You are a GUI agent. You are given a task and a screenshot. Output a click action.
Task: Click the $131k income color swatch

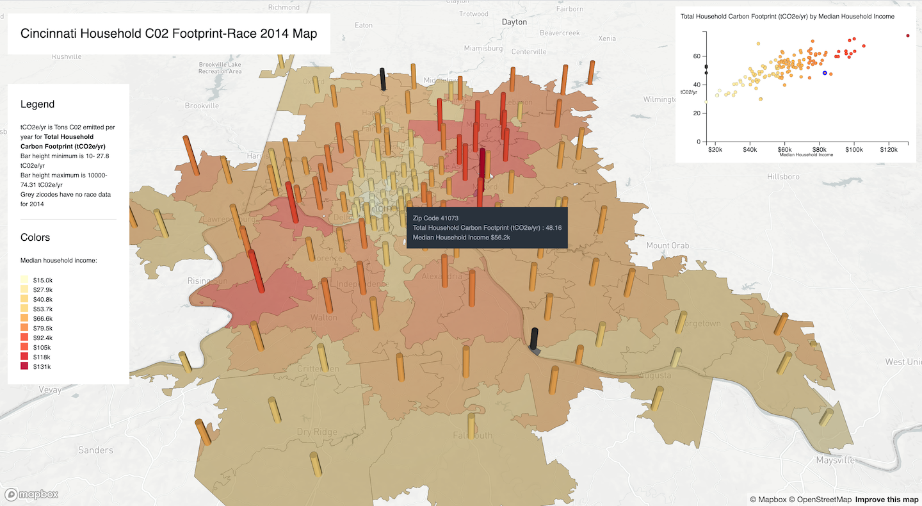pos(24,366)
